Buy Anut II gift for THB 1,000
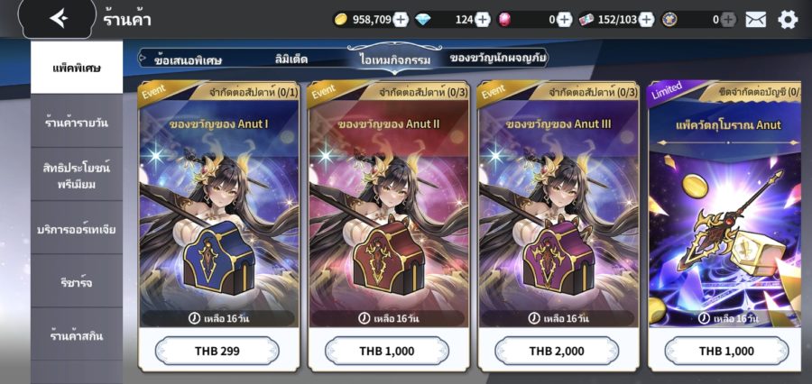This screenshot has height=384, width=812. pos(387,351)
